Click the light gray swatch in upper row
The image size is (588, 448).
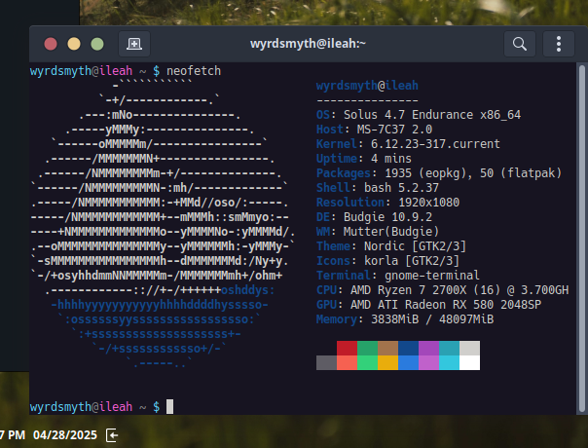(469, 348)
